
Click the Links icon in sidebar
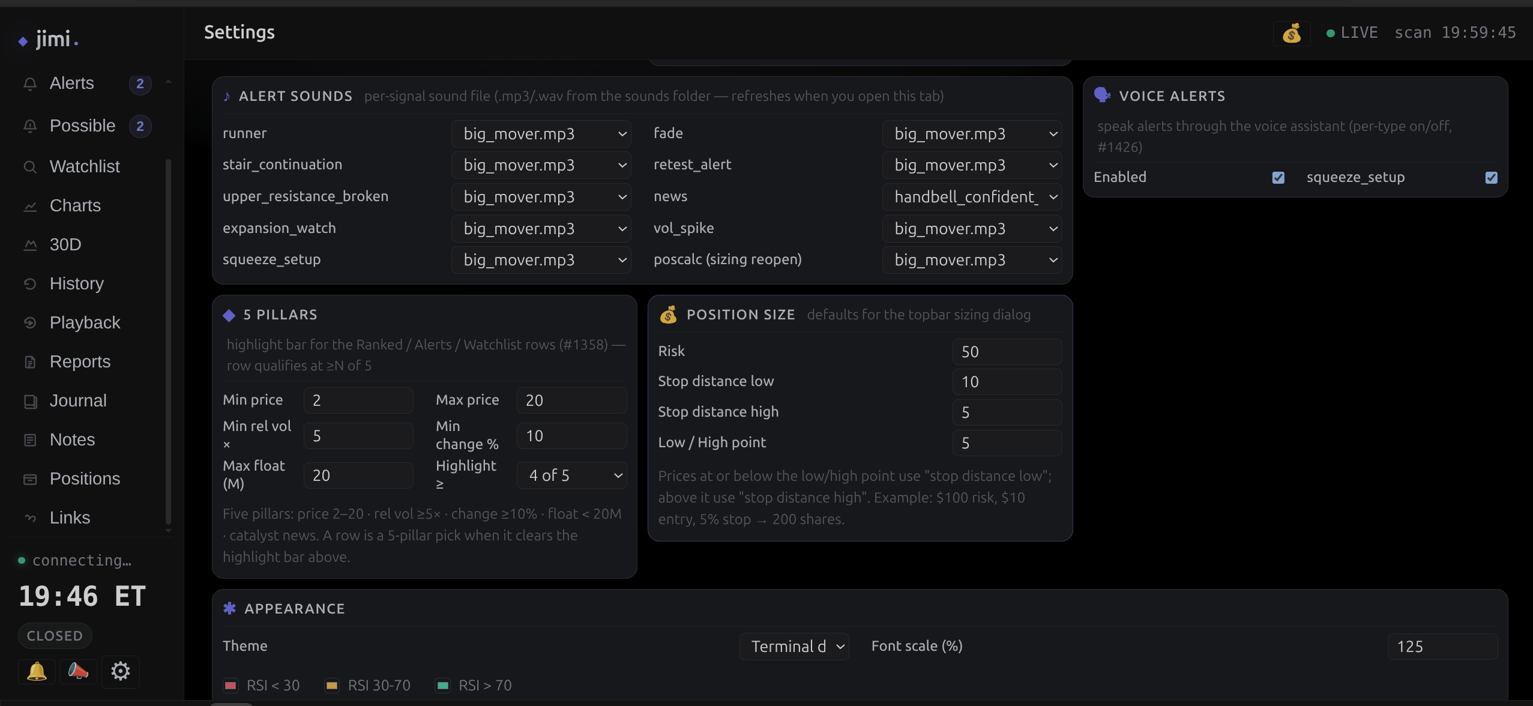[x=30, y=518]
